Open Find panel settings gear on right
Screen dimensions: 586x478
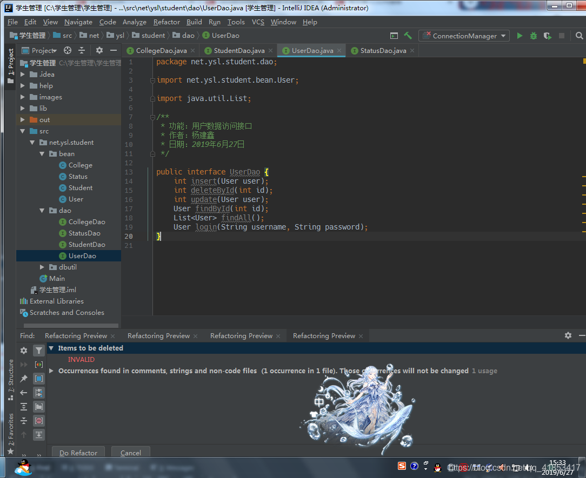[x=568, y=335]
